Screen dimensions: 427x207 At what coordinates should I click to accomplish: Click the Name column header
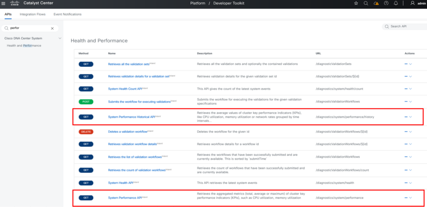[112, 53]
